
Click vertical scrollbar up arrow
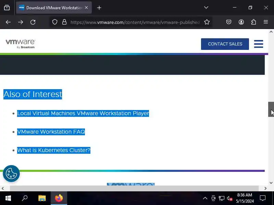[271, 32]
